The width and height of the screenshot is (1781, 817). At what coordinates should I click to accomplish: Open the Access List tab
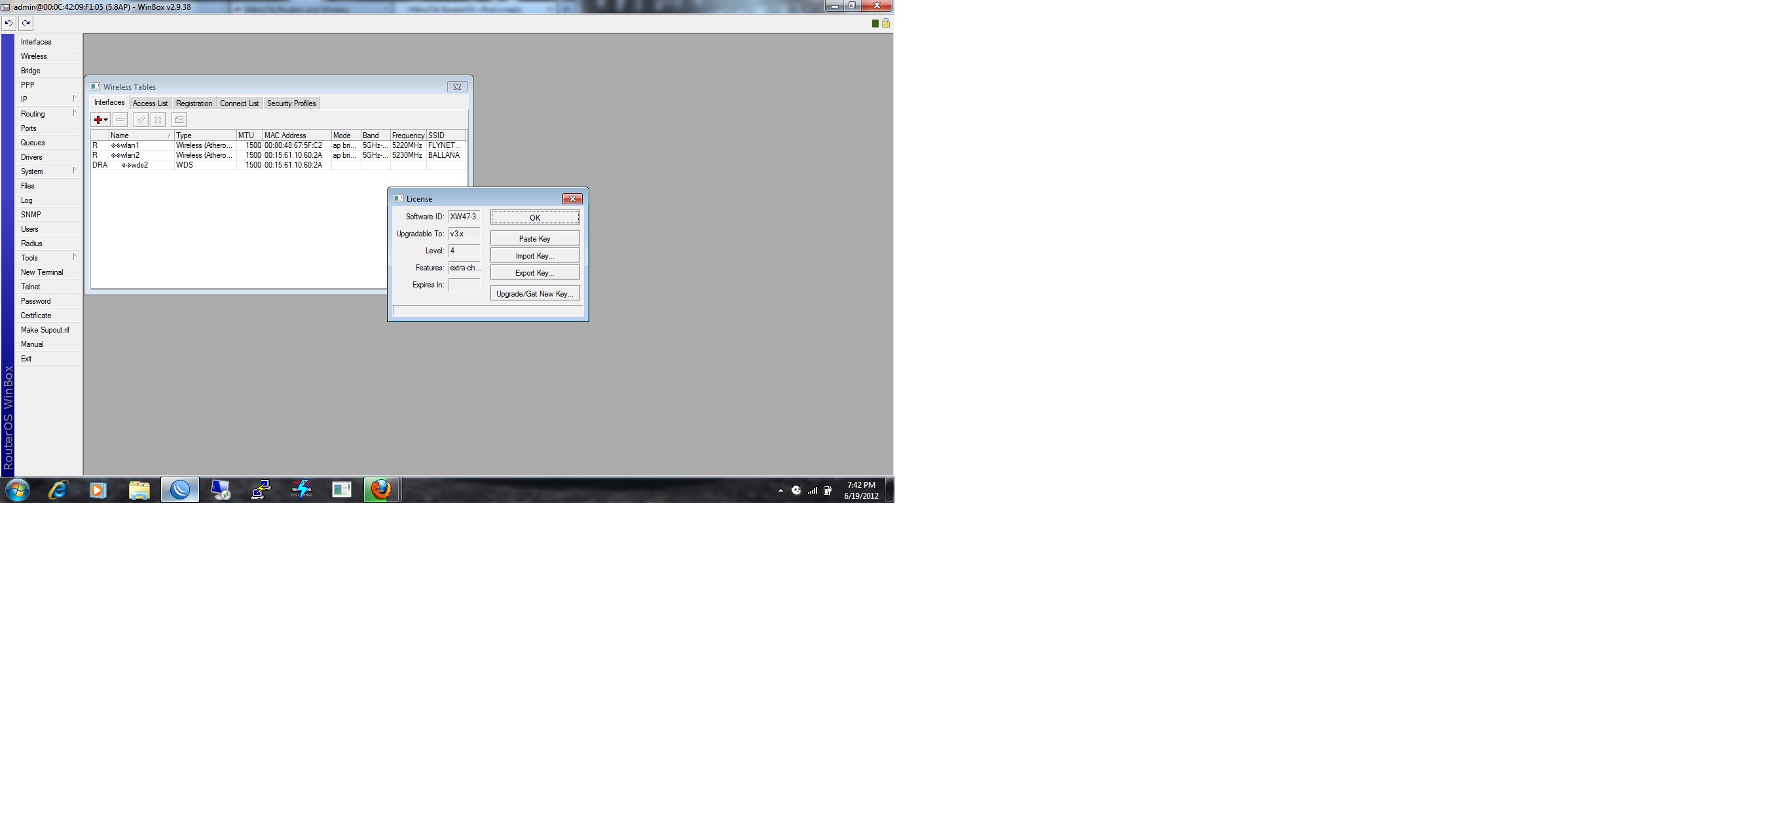click(x=150, y=103)
